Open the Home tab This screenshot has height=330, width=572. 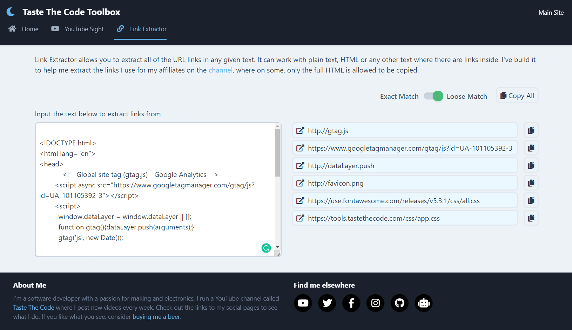[23, 29]
